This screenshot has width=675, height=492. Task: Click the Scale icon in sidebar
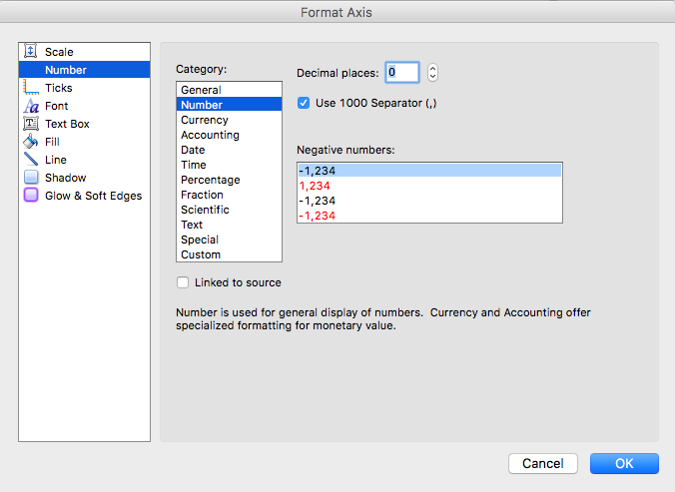click(30, 52)
